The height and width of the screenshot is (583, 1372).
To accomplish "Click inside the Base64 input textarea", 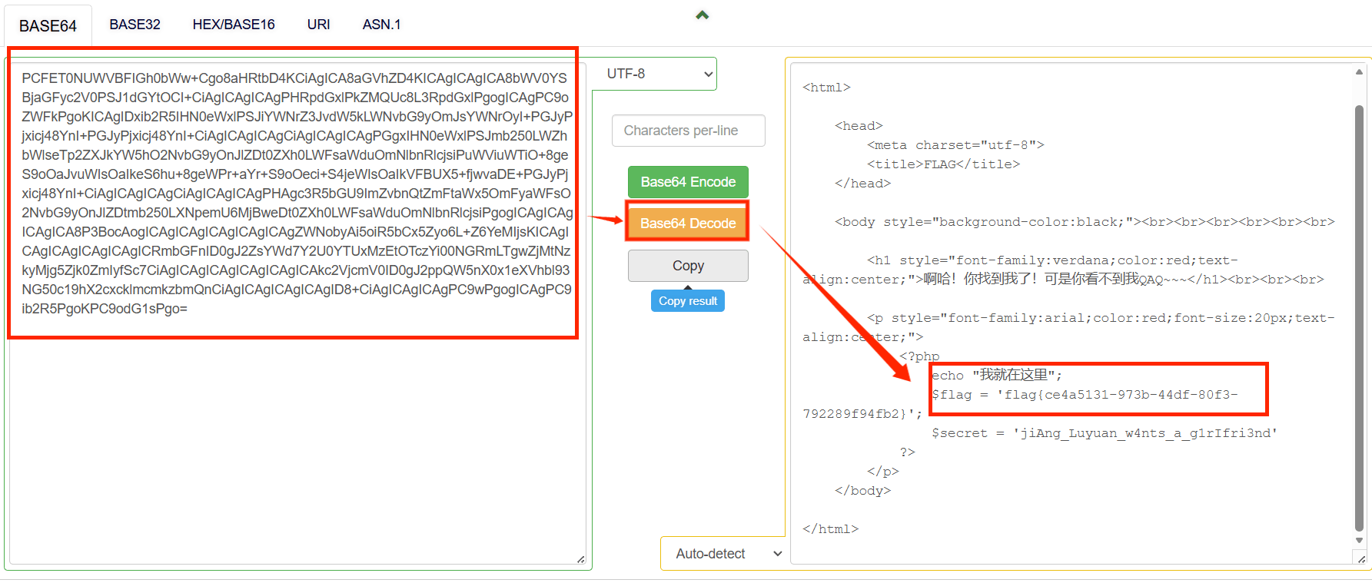I will pos(297,313).
